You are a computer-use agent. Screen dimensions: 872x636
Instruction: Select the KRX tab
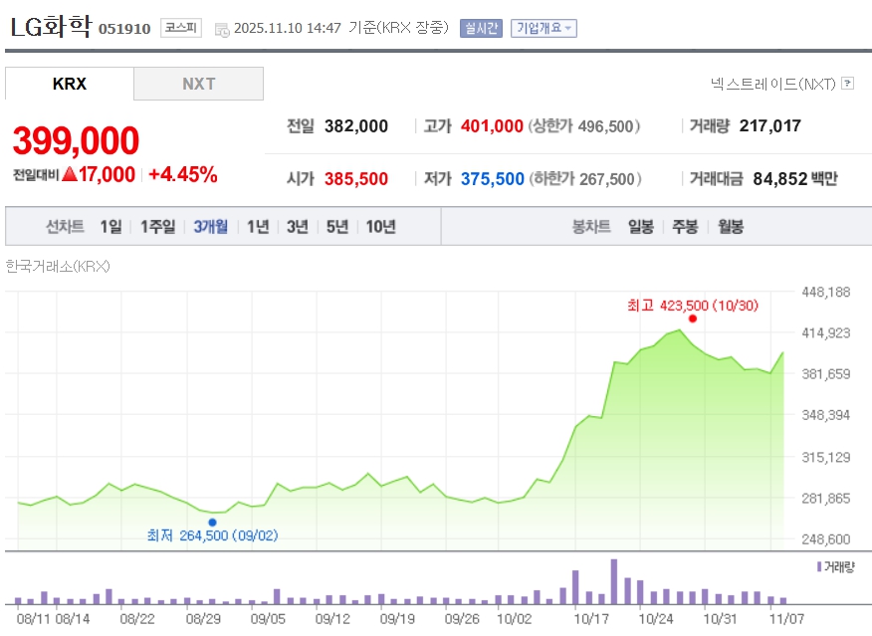tap(70, 84)
